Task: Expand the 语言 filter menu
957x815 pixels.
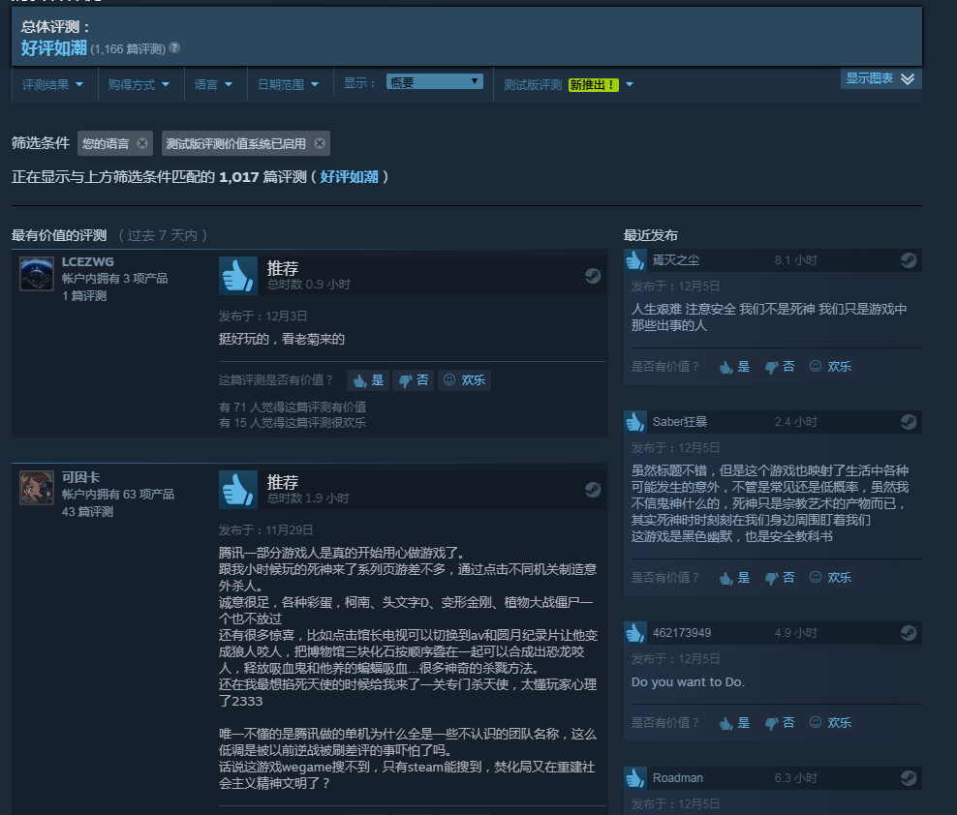Action: 214,85
